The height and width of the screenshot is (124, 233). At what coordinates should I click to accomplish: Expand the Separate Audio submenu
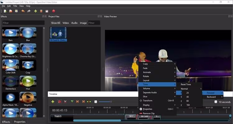point(157,92)
